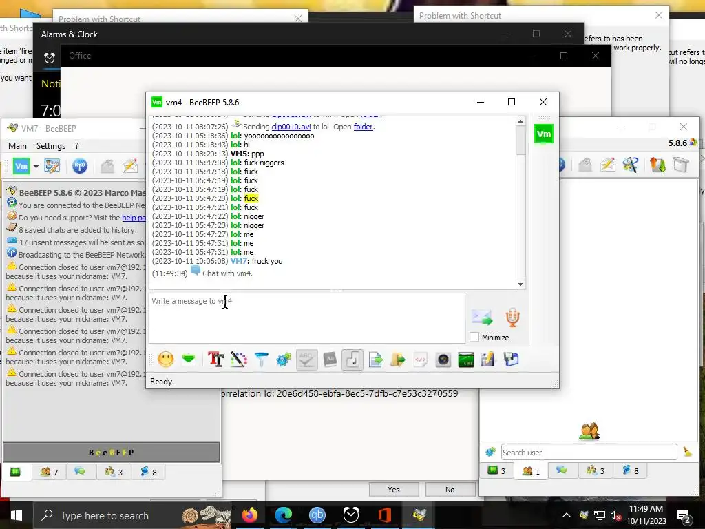Check the Minimize checkbox
The width and height of the screenshot is (705, 529).
click(474, 337)
